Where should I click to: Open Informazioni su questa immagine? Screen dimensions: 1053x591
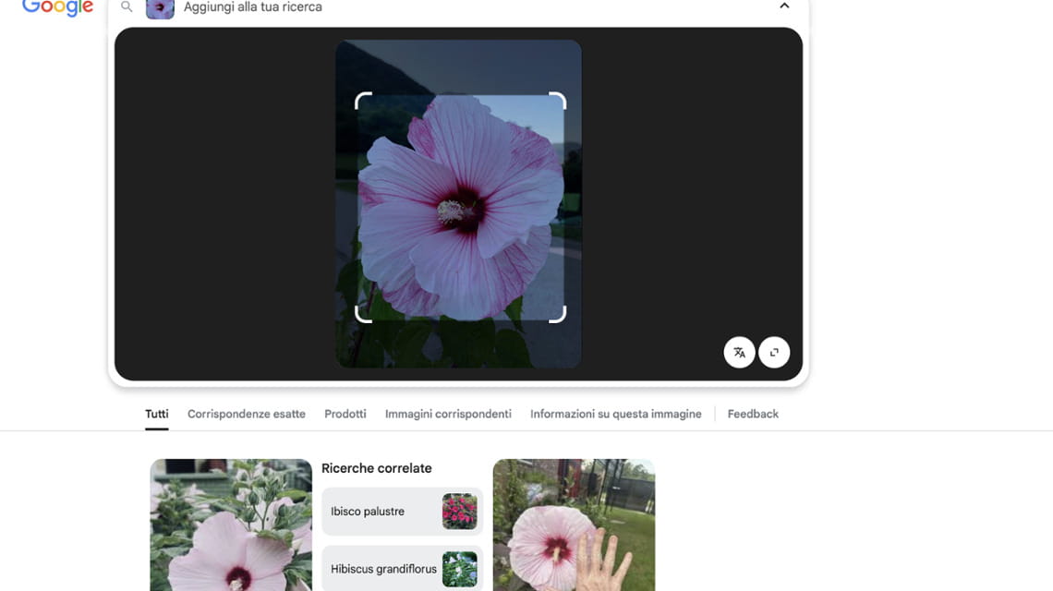click(x=615, y=414)
